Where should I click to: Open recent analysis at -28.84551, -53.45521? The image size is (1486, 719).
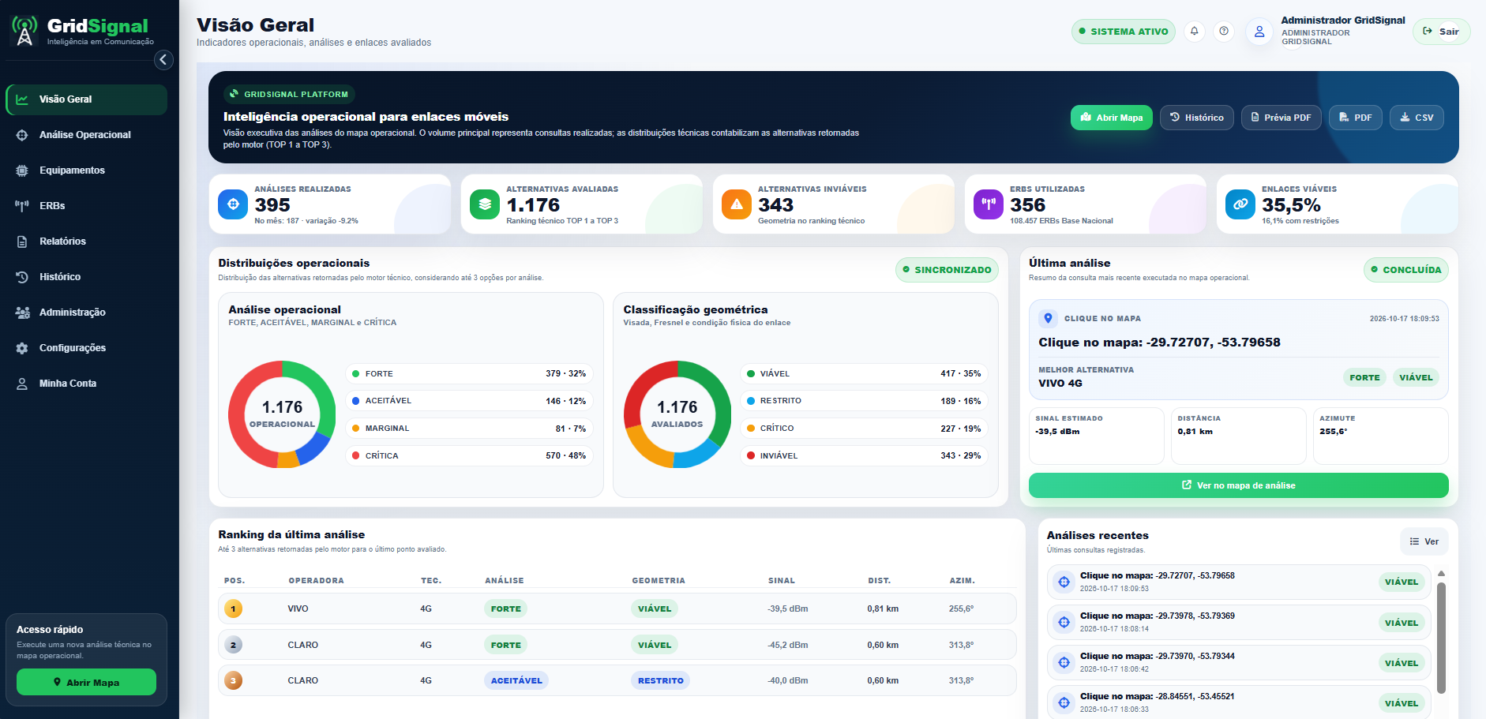coord(1239,702)
